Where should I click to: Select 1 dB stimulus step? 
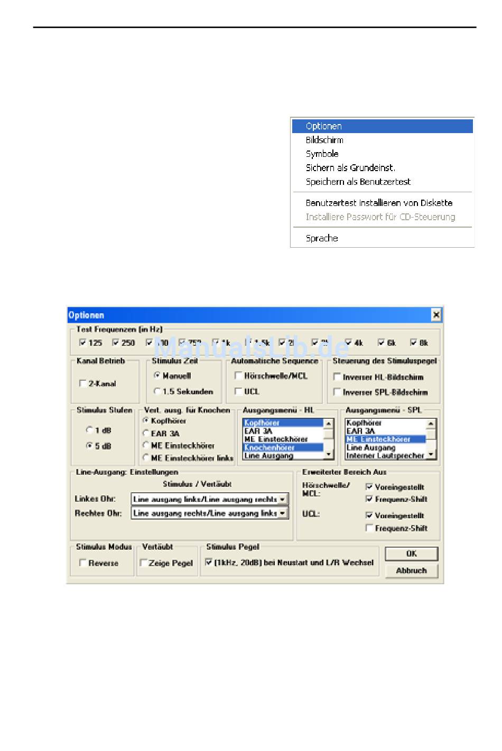click(89, 430)
